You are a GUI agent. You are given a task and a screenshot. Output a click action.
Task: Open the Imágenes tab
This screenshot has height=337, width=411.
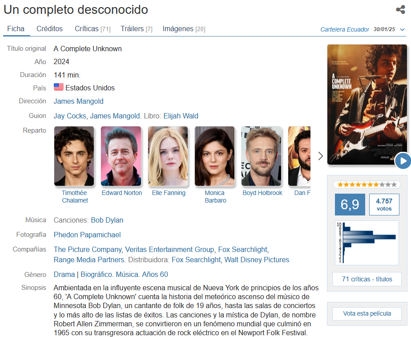tap(184, 28)
